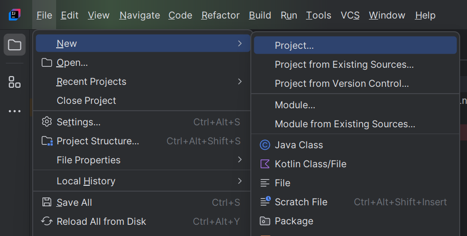Open the Refactor menu
The width and height of the screenshot is (467, 236).
click(x=220, y=15)
